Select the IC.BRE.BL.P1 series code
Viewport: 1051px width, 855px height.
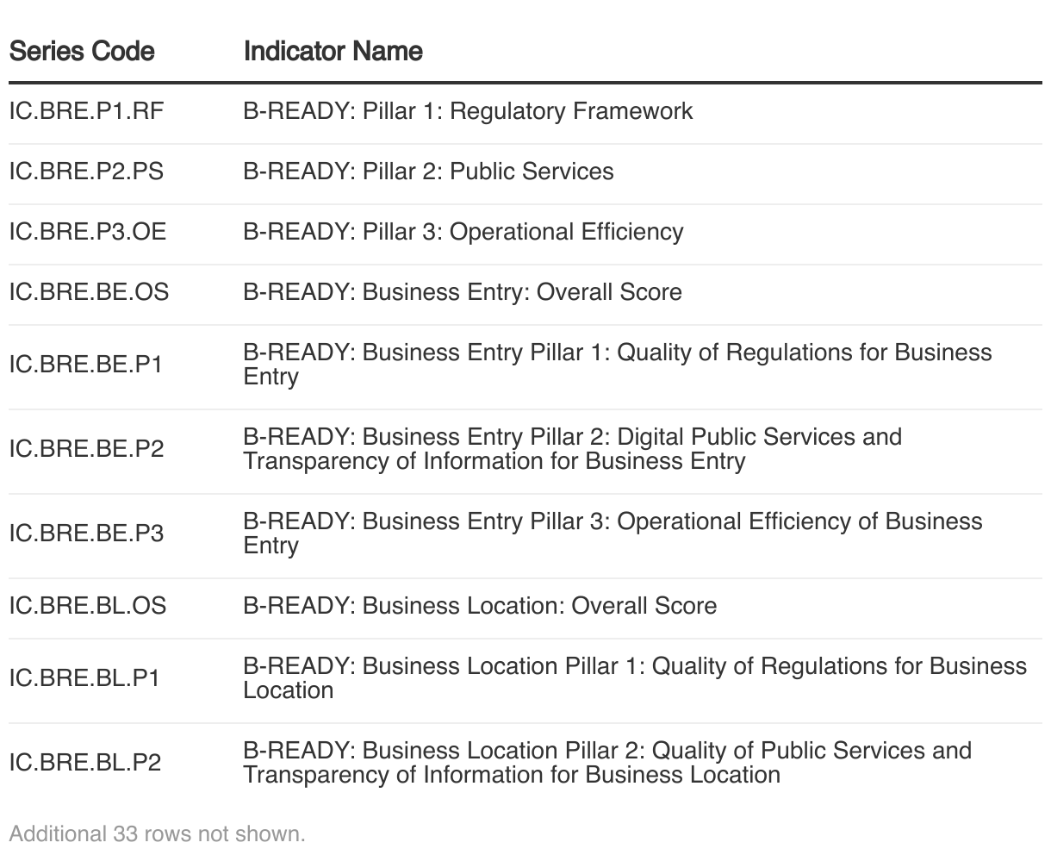(x=84, y=678)
